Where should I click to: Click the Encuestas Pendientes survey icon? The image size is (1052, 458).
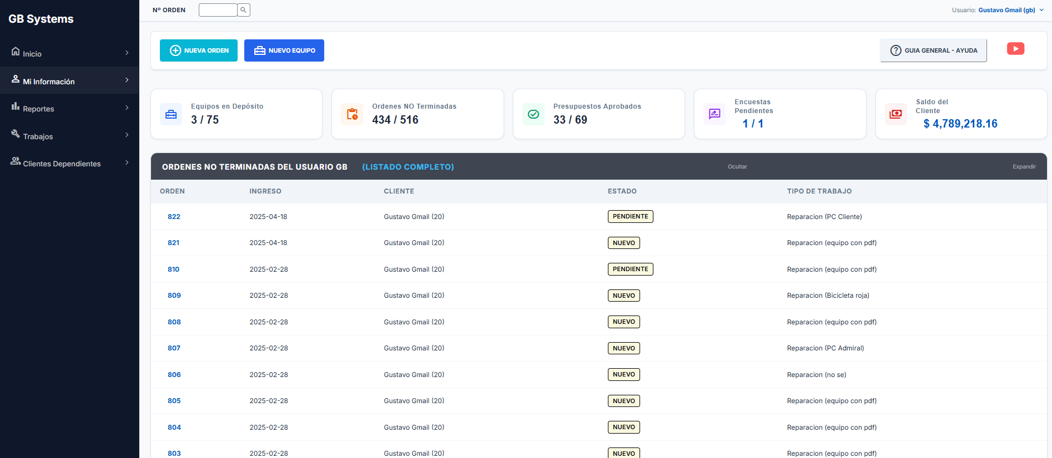[714, 114]
